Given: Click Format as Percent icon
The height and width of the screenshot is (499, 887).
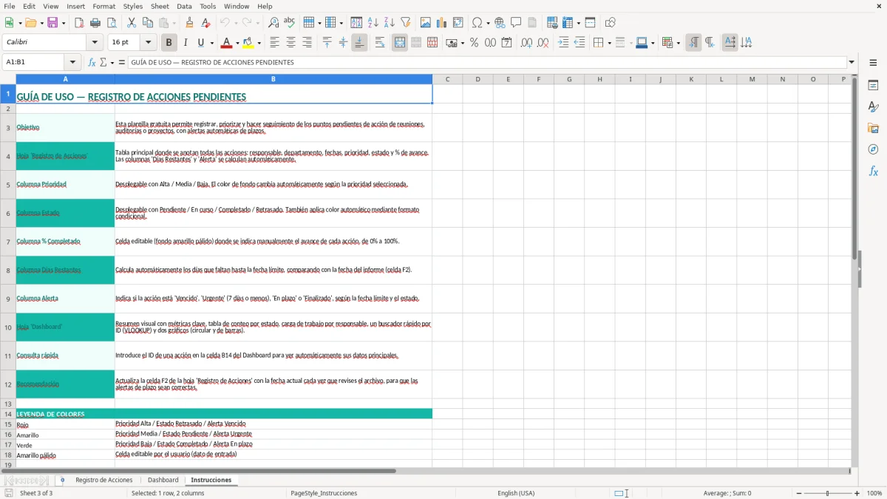Looking at the screenshot, I should pos(474,43).
